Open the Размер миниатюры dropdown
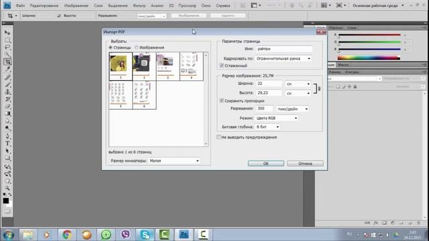Screen dimensions: 429x241 (174, 161)
